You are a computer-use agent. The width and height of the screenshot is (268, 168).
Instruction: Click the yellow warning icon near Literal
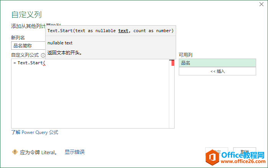[x=15, y=152]
